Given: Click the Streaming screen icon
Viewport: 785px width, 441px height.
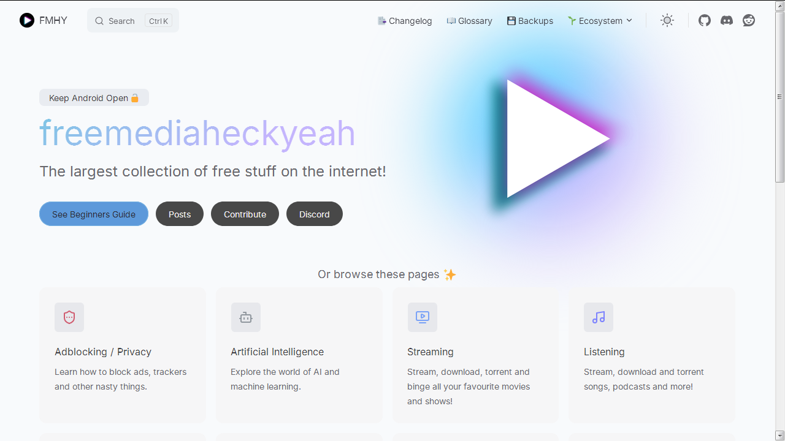Looking at the screenshot, I should (x=423, y=317).
